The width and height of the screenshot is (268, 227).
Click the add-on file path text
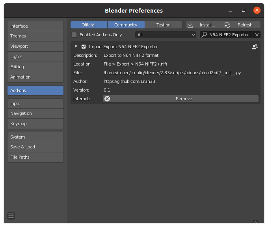(x=172, y=73)
